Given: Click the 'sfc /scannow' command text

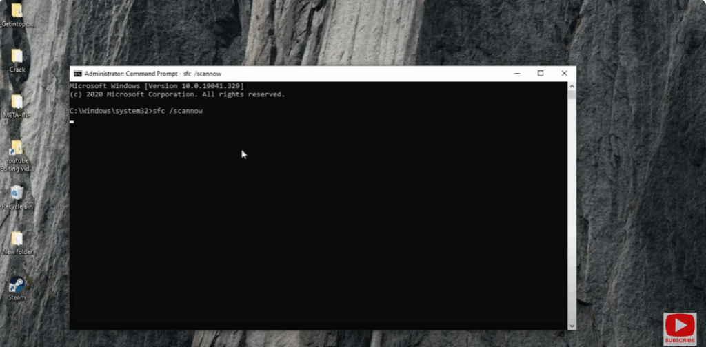Looking at the screenshot, I should [x=178, y=111].
